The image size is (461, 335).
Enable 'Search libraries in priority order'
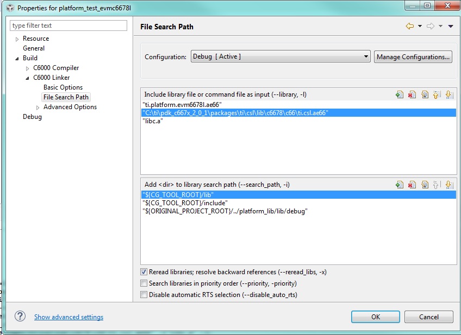coord(144,283)
